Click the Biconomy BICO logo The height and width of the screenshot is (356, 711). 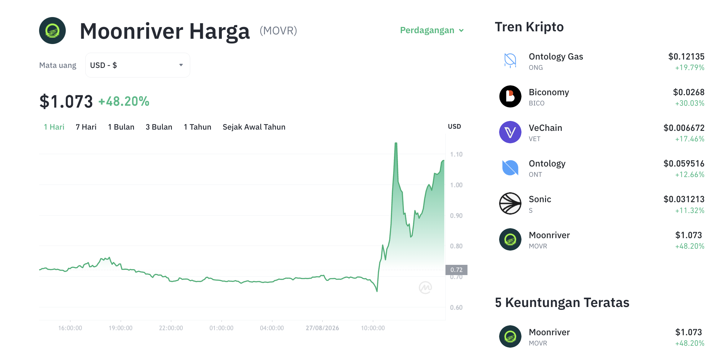pos(510,96)
